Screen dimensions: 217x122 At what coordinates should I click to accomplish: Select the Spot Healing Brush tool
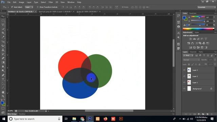3,41
